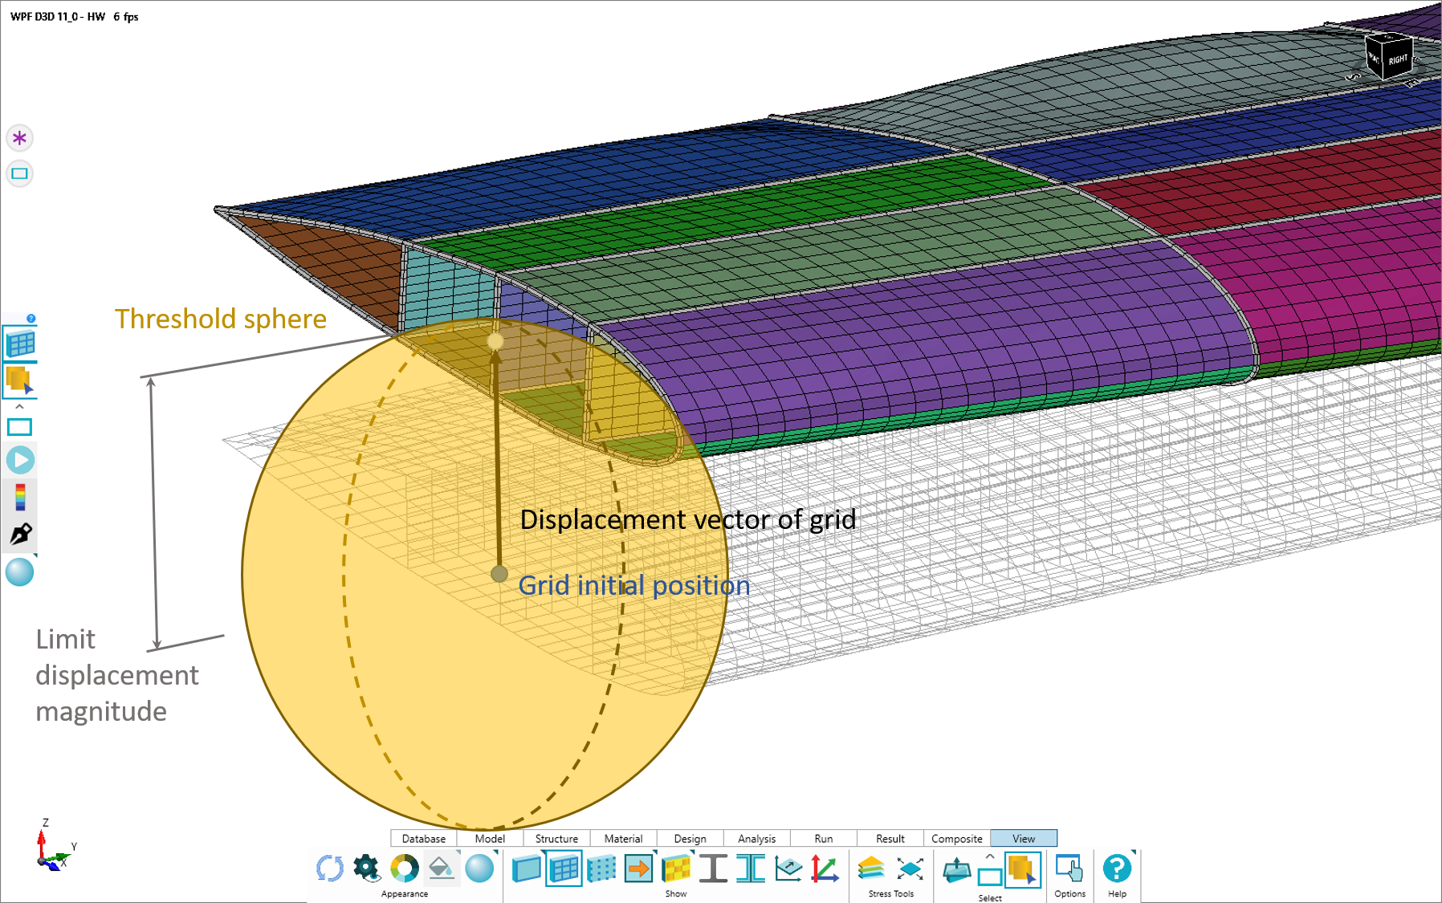Viewport: 1442px width, 903px height.
Task: Toggle the dotted grid points display
Action: (x=601, y=868)
